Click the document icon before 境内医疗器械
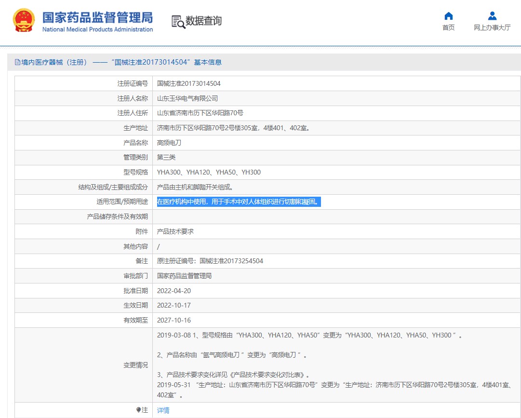Image resolution: width=521 pixels, height=418 pixels. [18, 62]
